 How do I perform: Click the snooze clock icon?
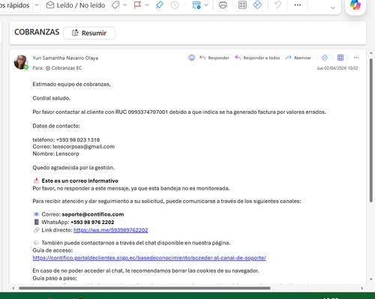click(x=175, y=5)
